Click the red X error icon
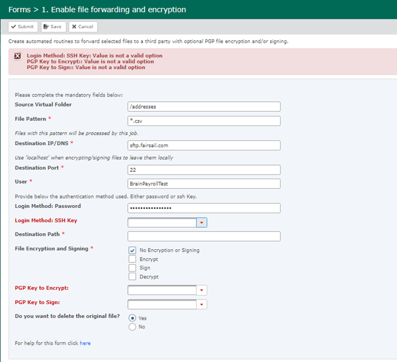This screenshot has height=362, width=397. 17,56
